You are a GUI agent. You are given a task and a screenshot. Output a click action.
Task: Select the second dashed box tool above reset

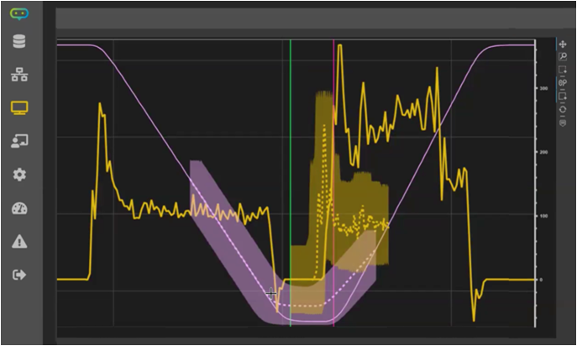[x=563, y=96]
